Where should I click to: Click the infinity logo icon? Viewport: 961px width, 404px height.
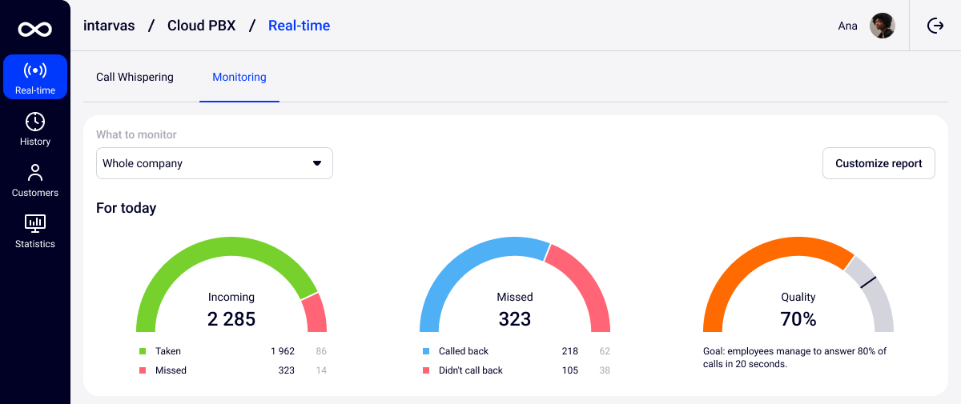pos(35,30)
